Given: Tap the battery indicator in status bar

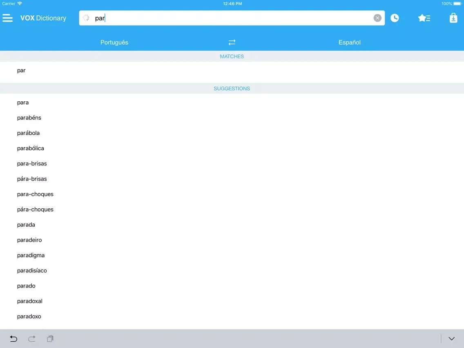Looking at the screenshot, I should [x=457, y=4].
